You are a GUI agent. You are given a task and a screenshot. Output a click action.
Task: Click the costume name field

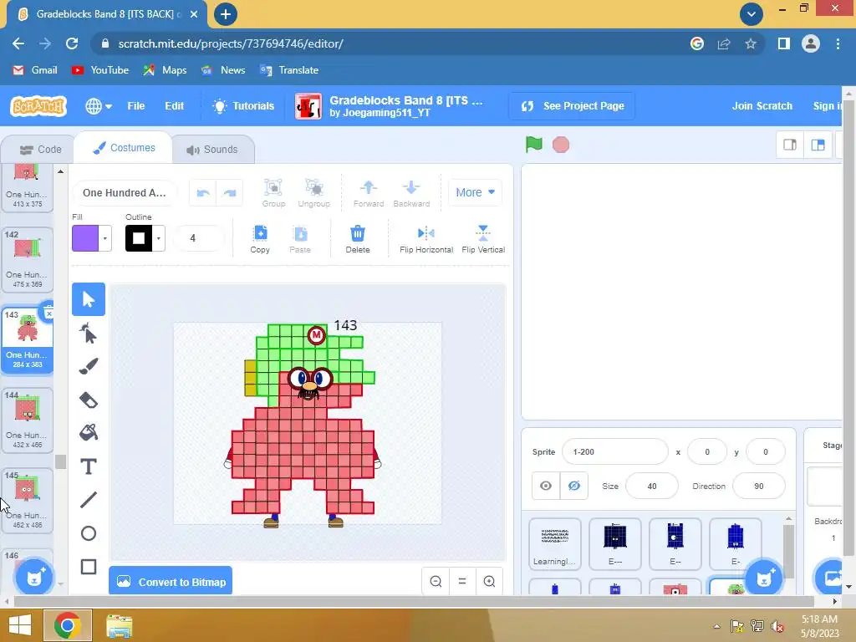coord(125,193)
